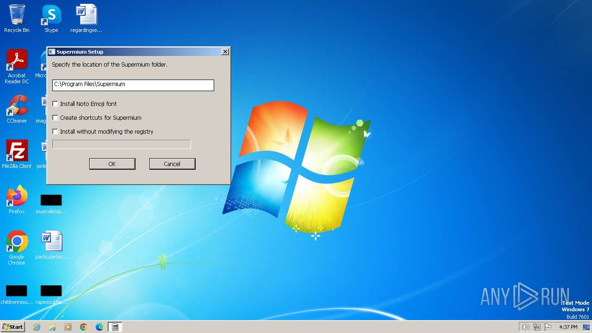Select the childrenresu... desktop file

[x=17, y=295]
